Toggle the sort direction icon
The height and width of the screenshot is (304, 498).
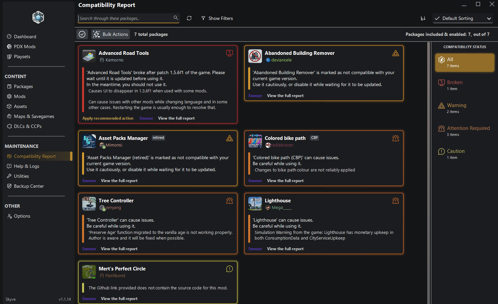click(x=423, y=18)
